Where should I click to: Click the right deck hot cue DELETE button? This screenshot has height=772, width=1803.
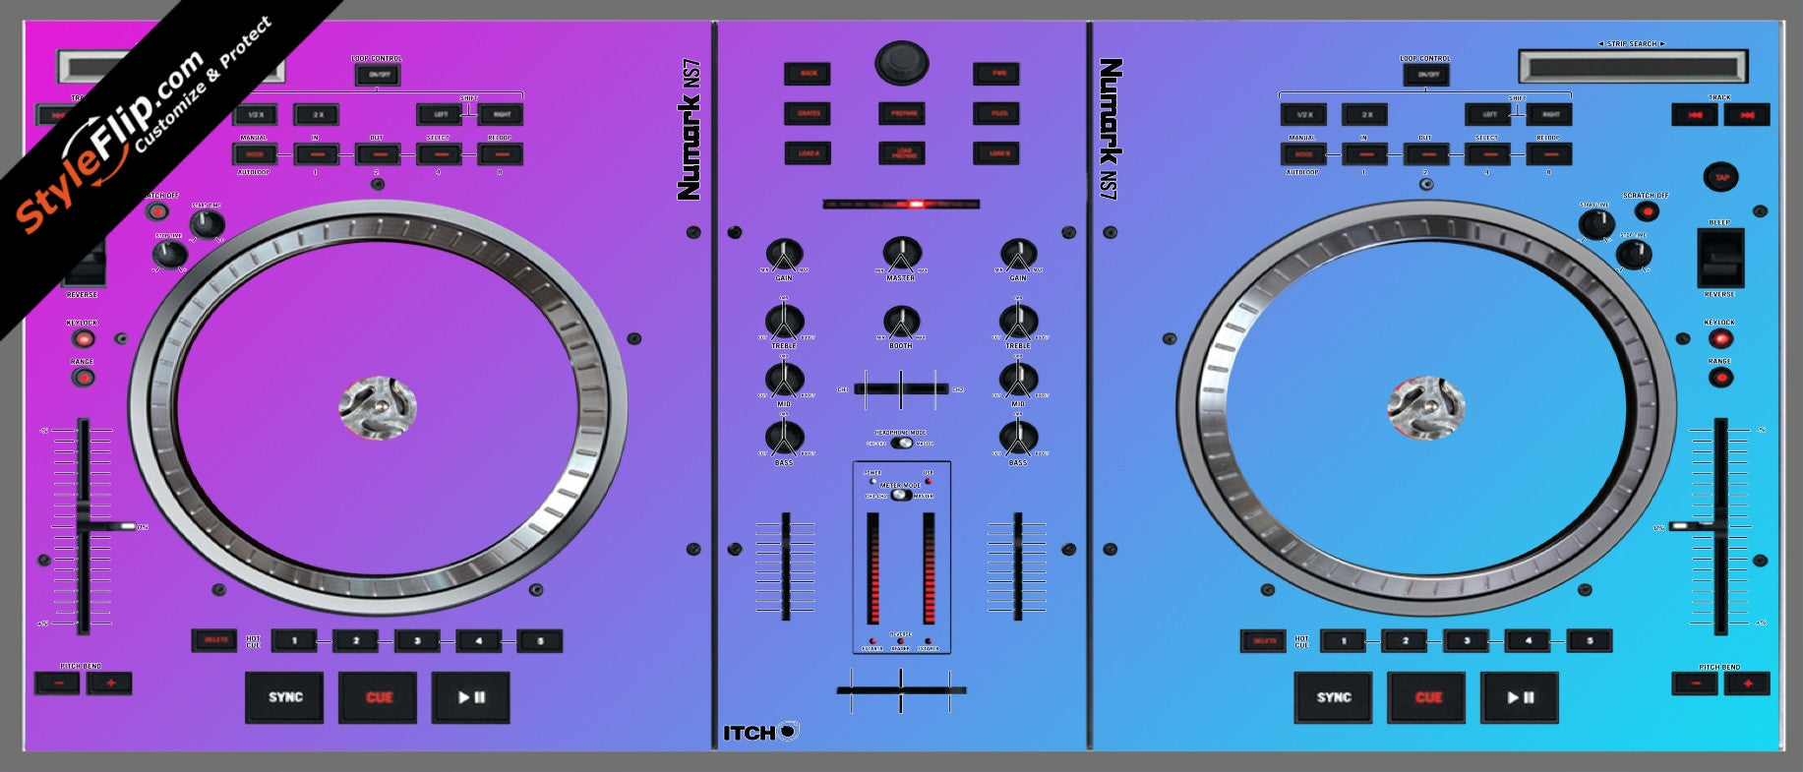point(1263,640)
